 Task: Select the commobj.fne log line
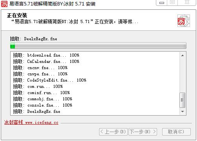43,99
